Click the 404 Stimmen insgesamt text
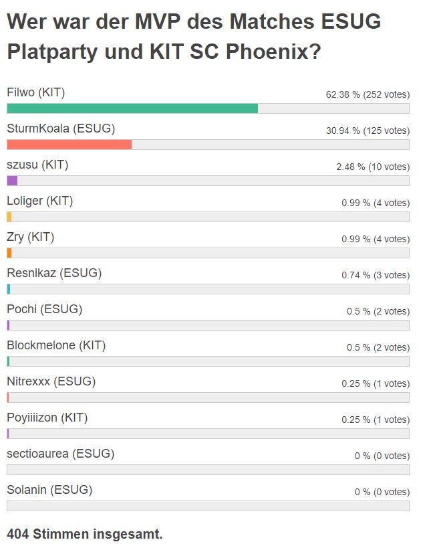This screenshot has height=544, width=425. tap(85, 533)
